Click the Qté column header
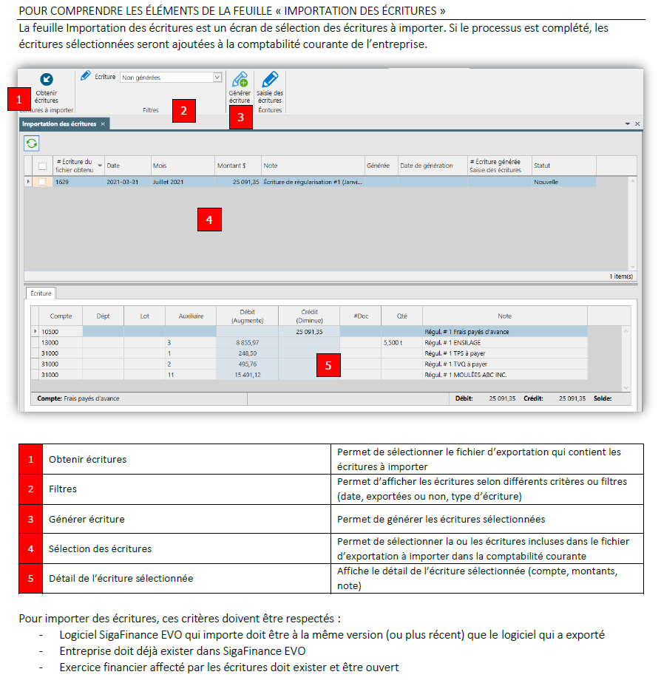 (x=401, y=316)
